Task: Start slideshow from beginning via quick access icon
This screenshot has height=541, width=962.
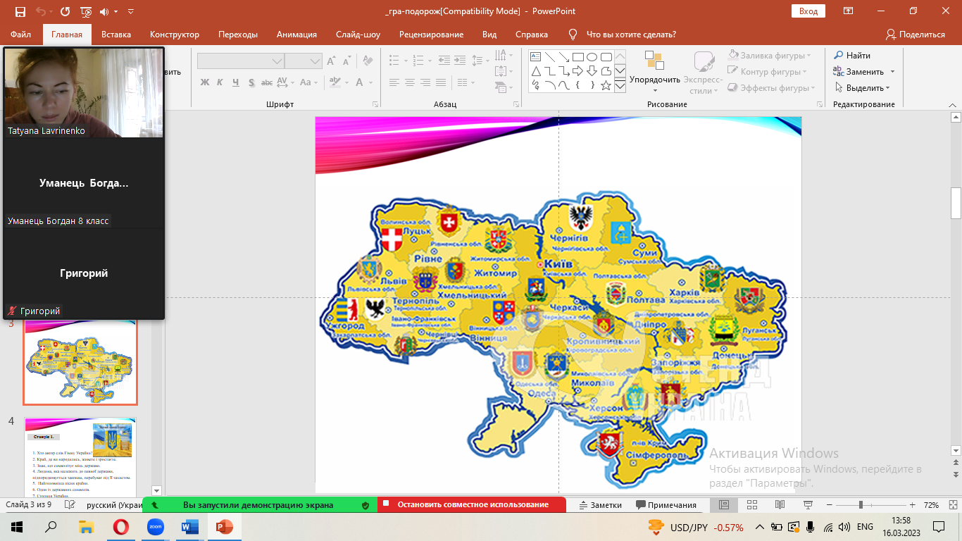Action: pyautogui.click(x=87, y=11)
